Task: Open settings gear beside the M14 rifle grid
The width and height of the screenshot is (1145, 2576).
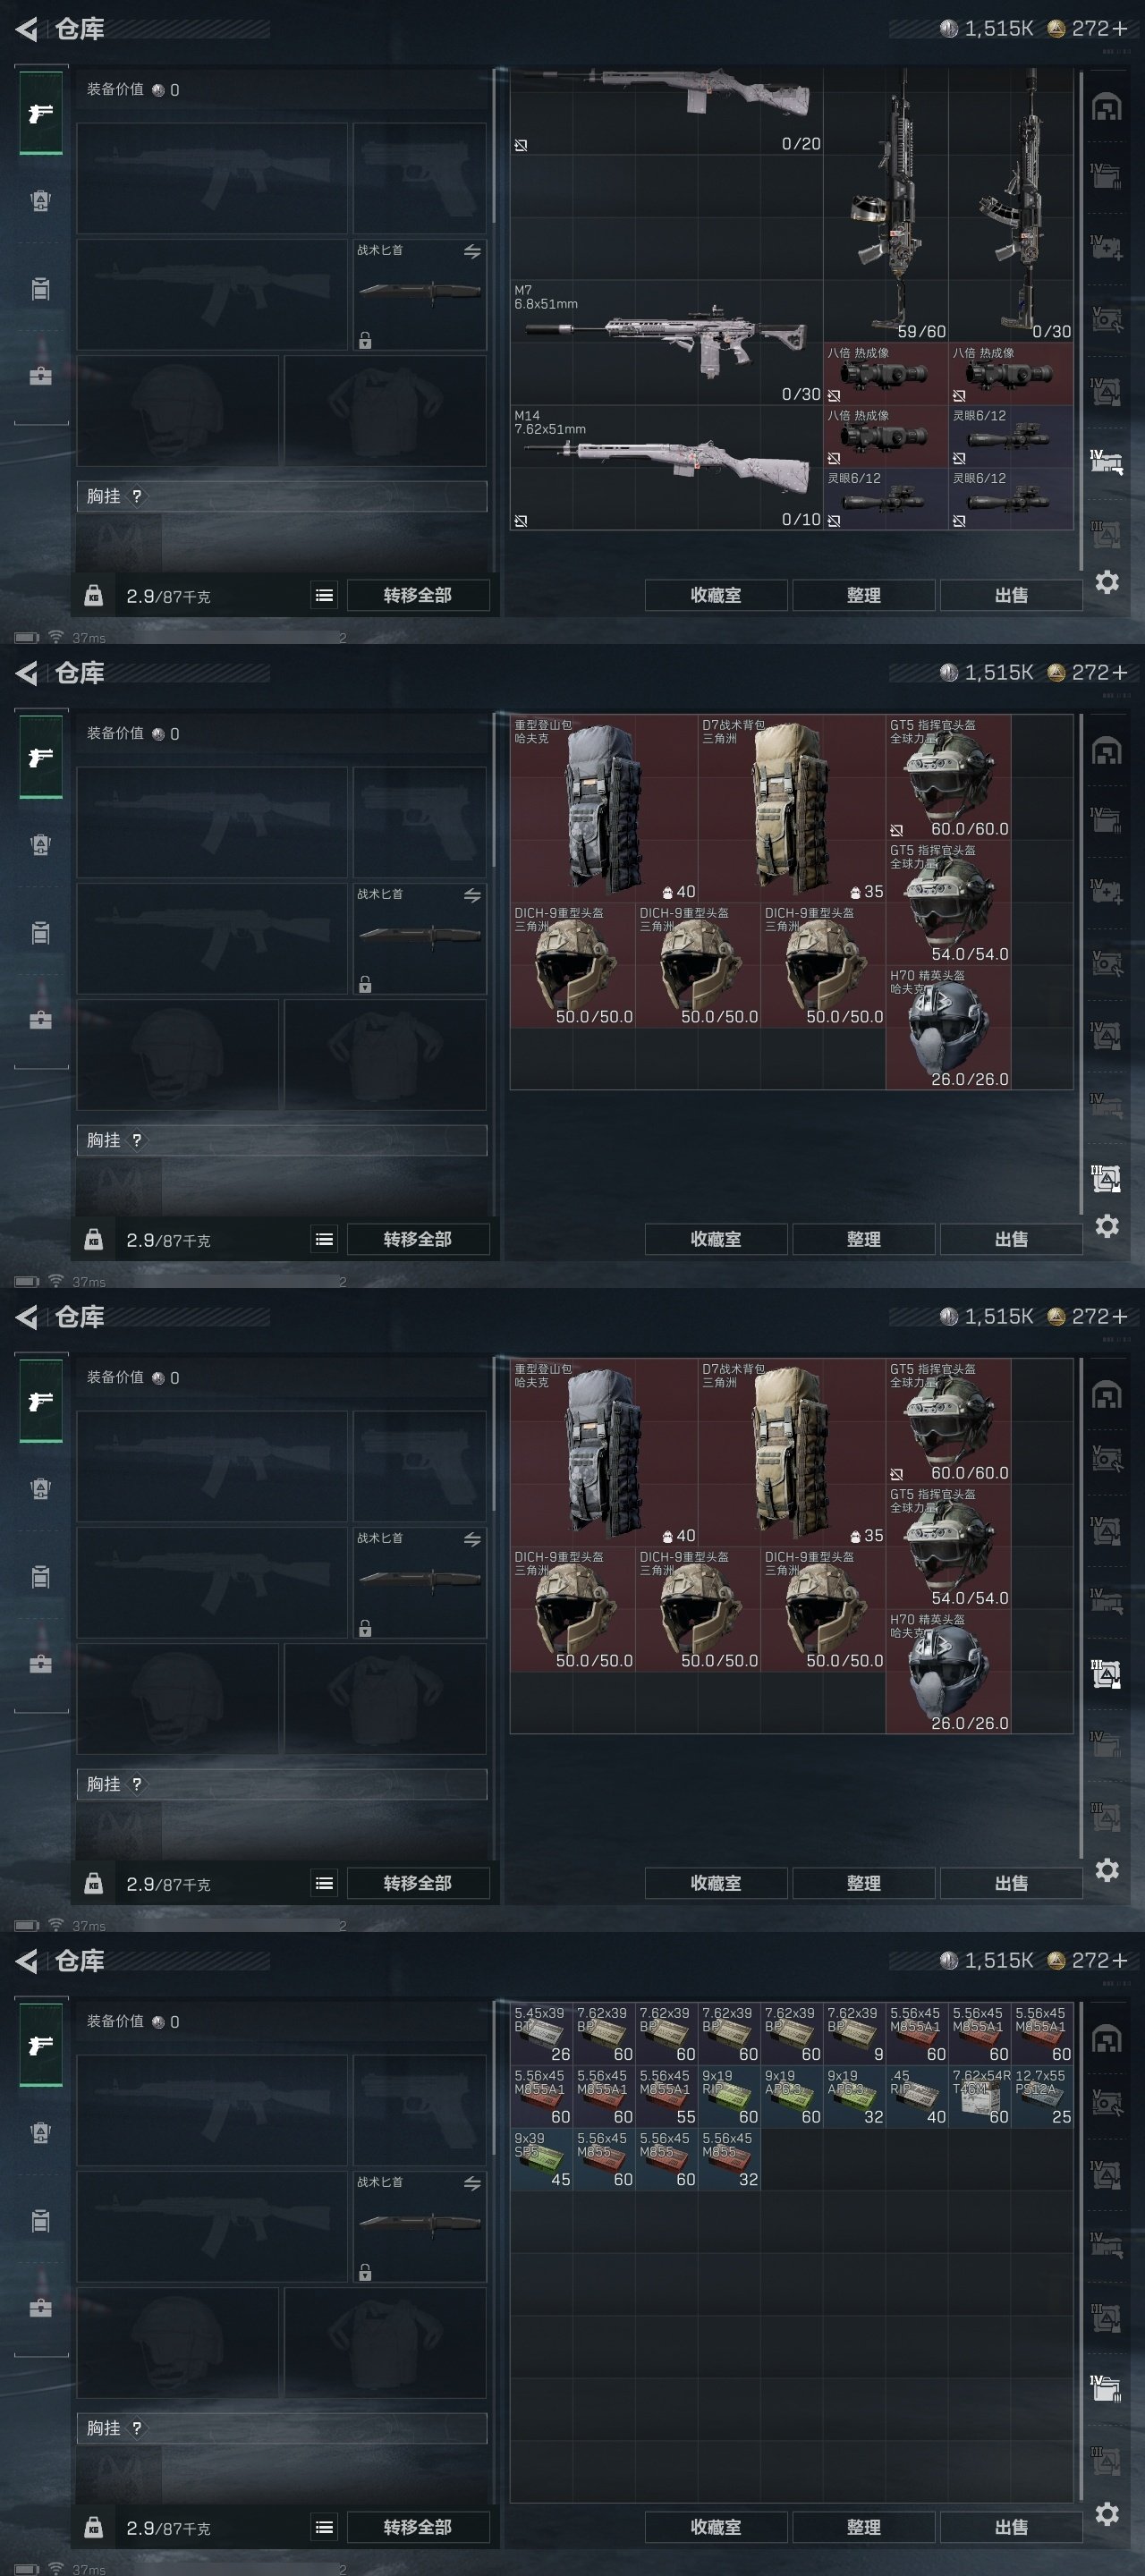Action: [1106, 581]
